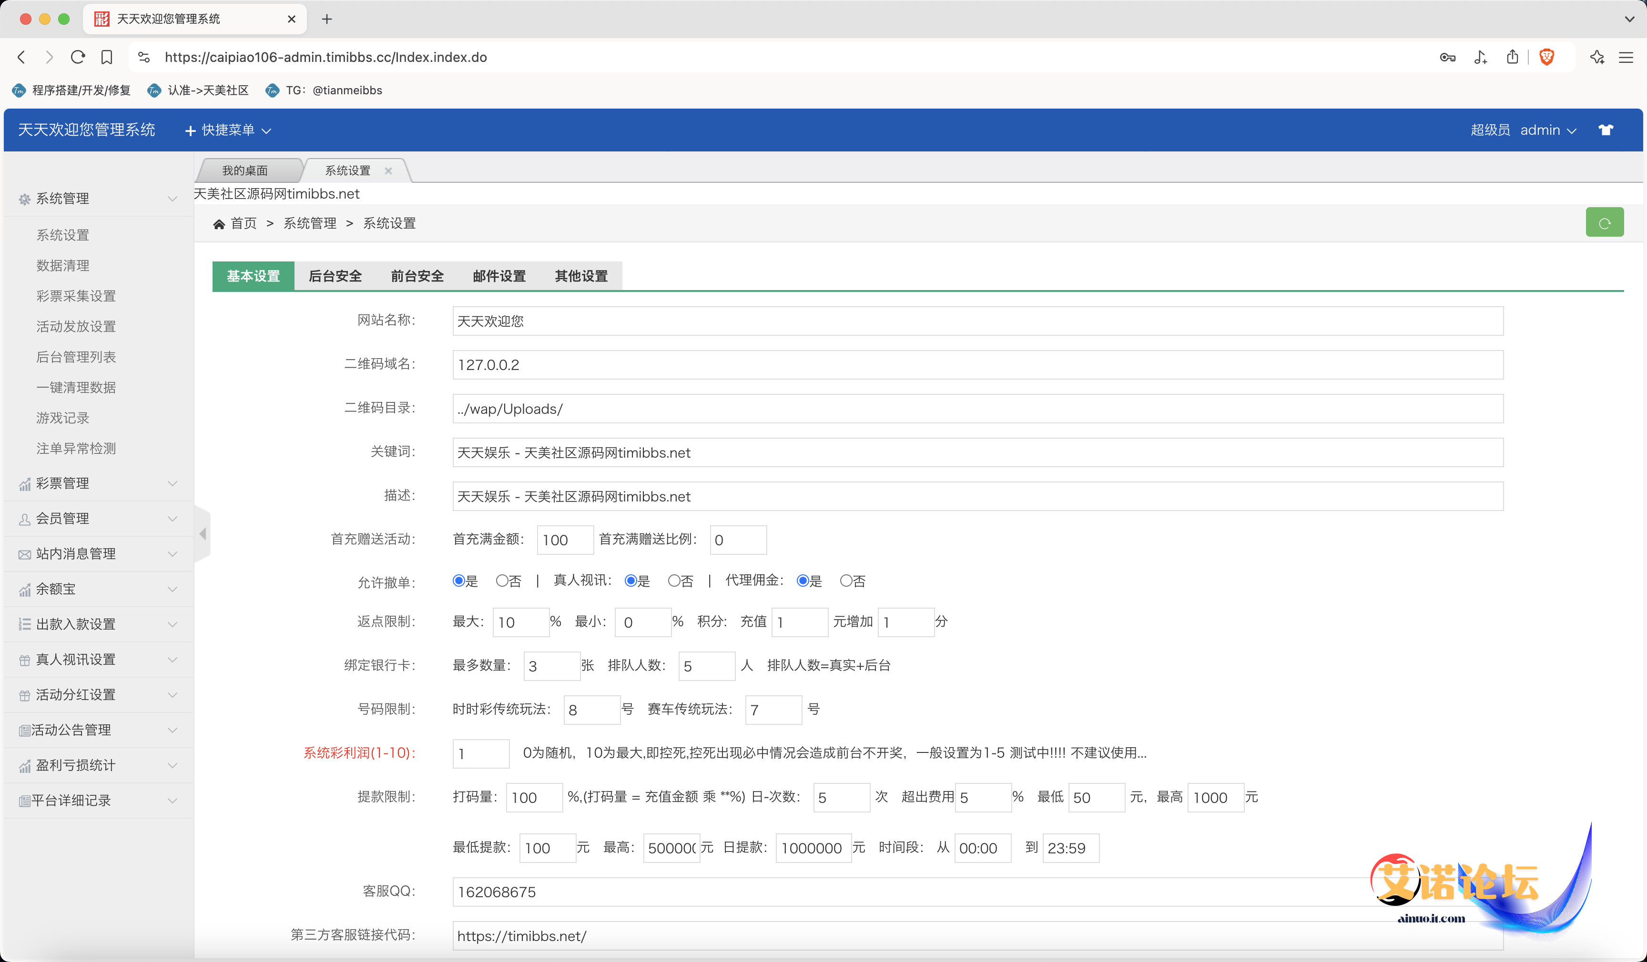This screenshot has width=1647, height=962.
Task: Open 后台管理列表 in the sidebar
Action: pos(76,357)
